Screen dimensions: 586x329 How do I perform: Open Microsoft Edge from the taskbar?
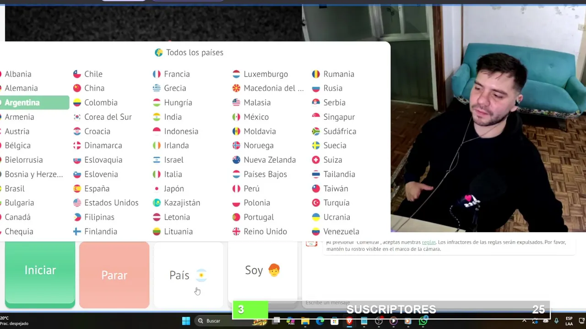pos(320,321)
